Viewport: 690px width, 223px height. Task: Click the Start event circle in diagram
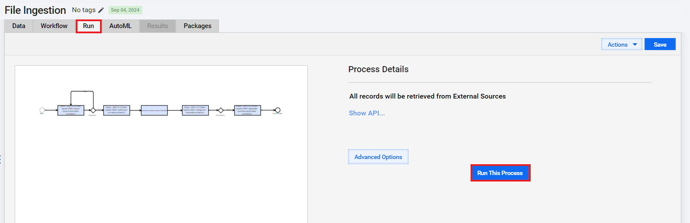pyautogui.click(x=42, y=110)
